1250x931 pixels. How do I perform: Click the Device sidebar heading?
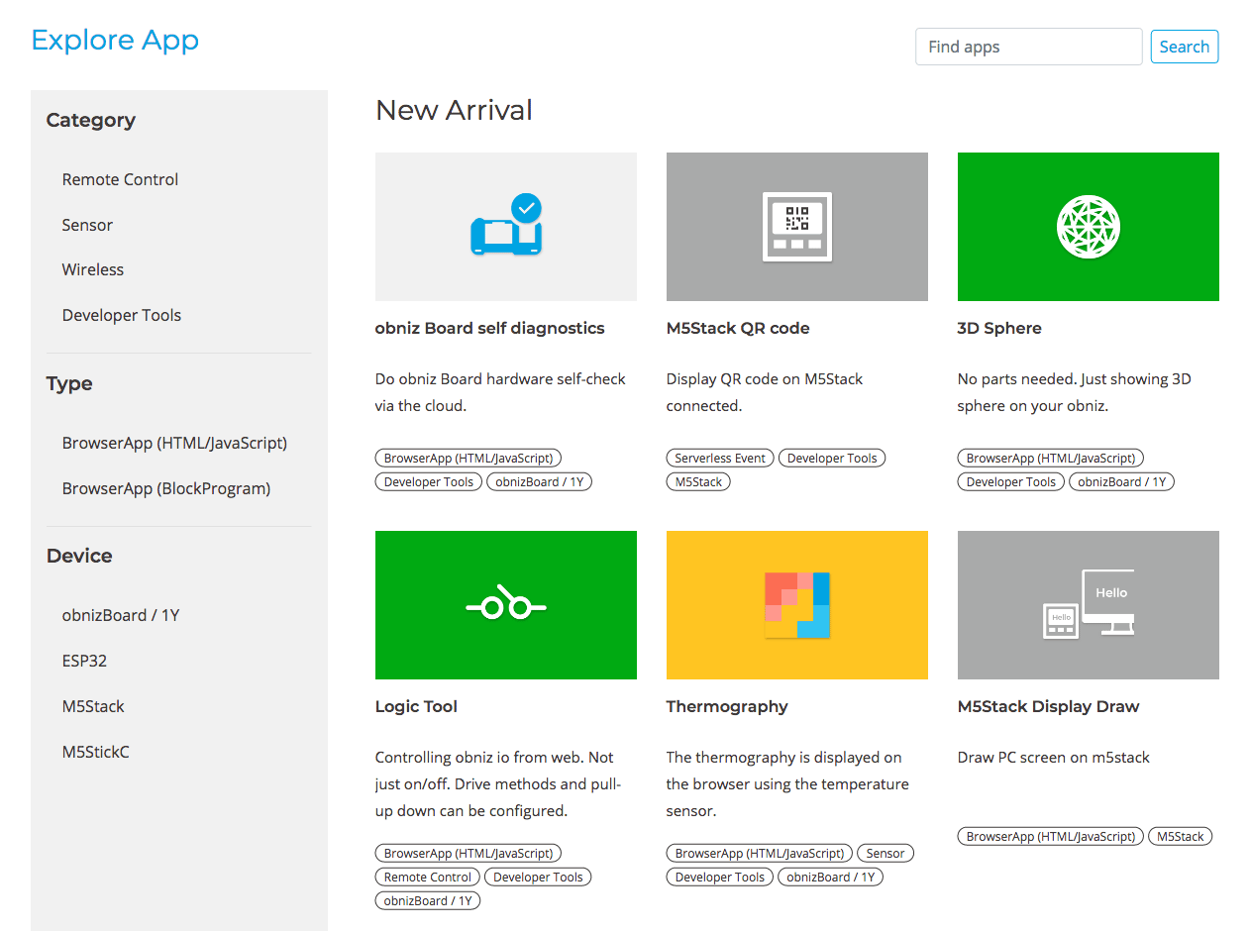pyautogui.click(x=79, y=556)
